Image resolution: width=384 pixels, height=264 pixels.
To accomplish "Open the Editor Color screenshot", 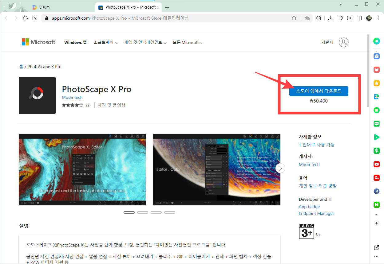I will [x=217, y=169].
